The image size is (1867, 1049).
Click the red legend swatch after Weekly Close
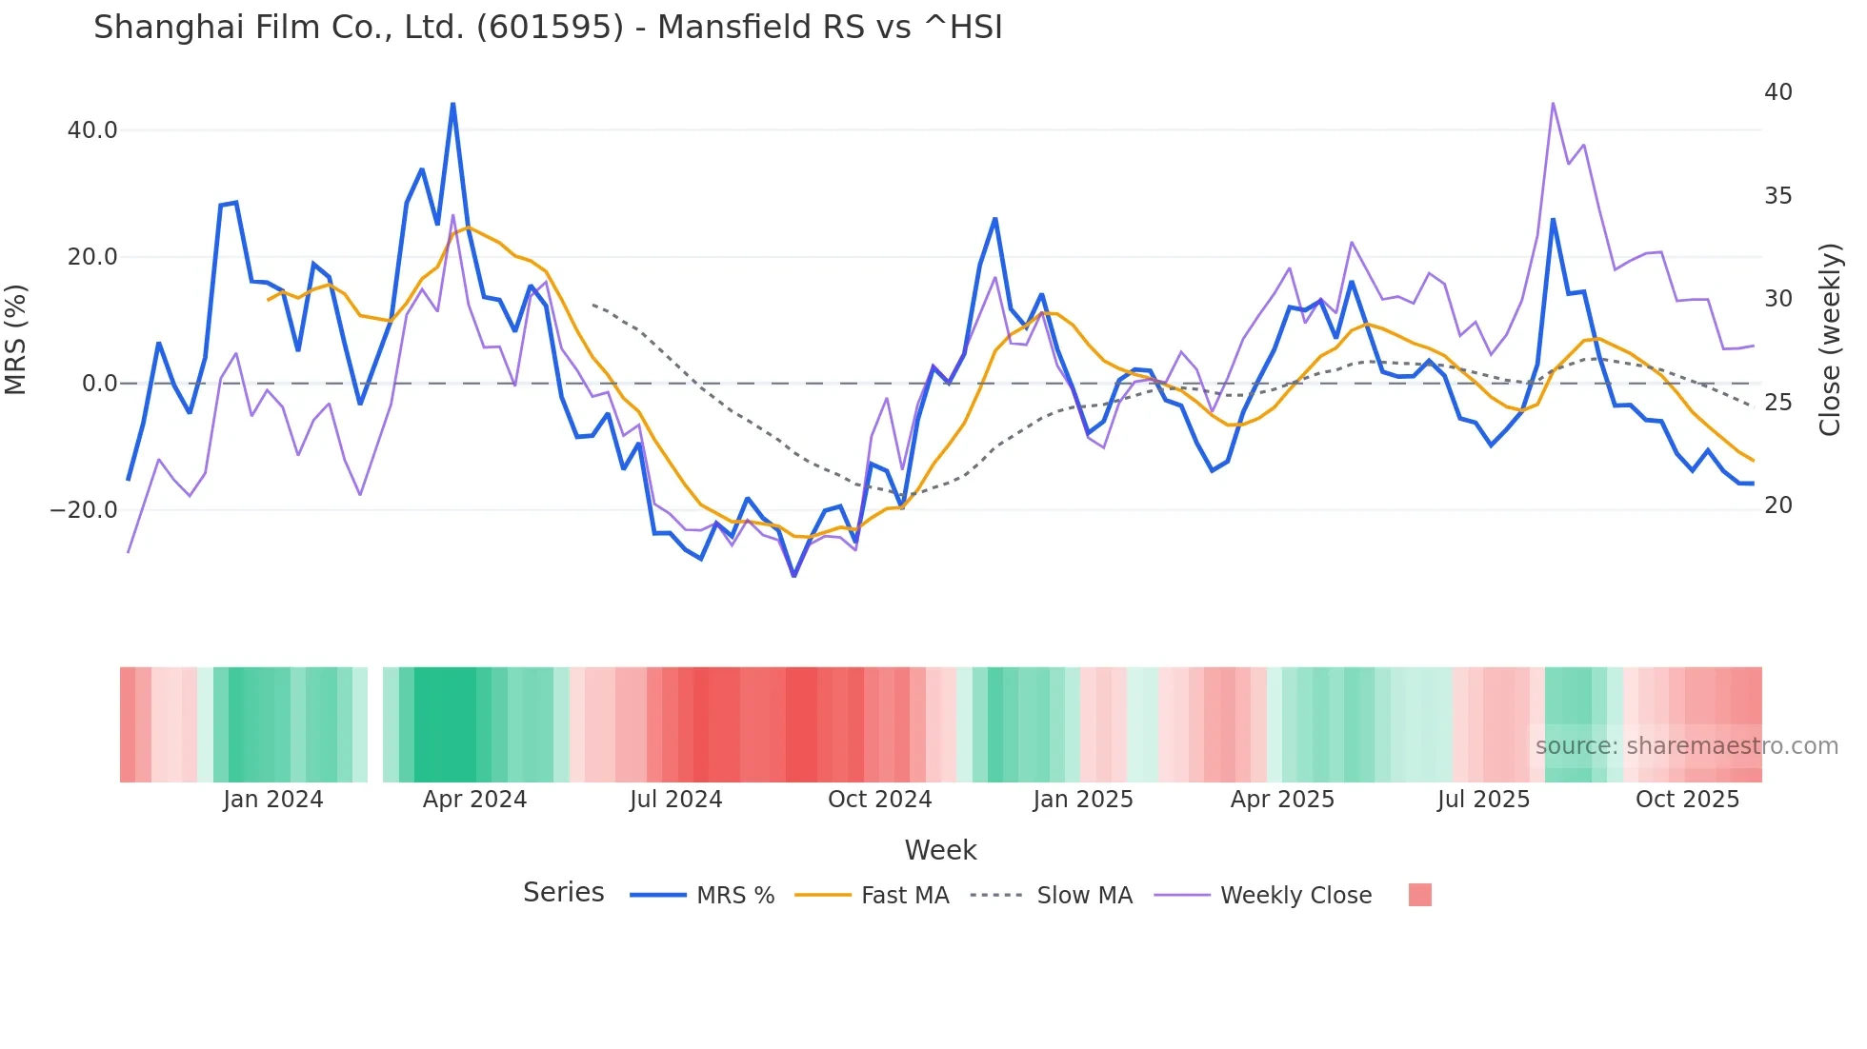[x=1419, y=895]
